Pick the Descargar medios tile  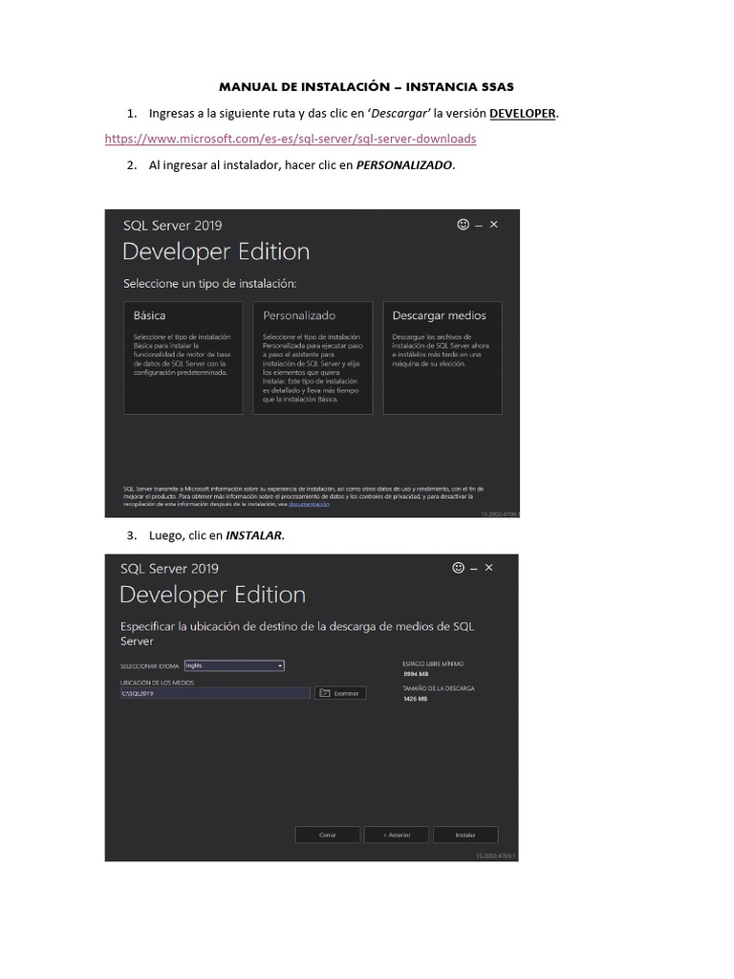[442, 358]
